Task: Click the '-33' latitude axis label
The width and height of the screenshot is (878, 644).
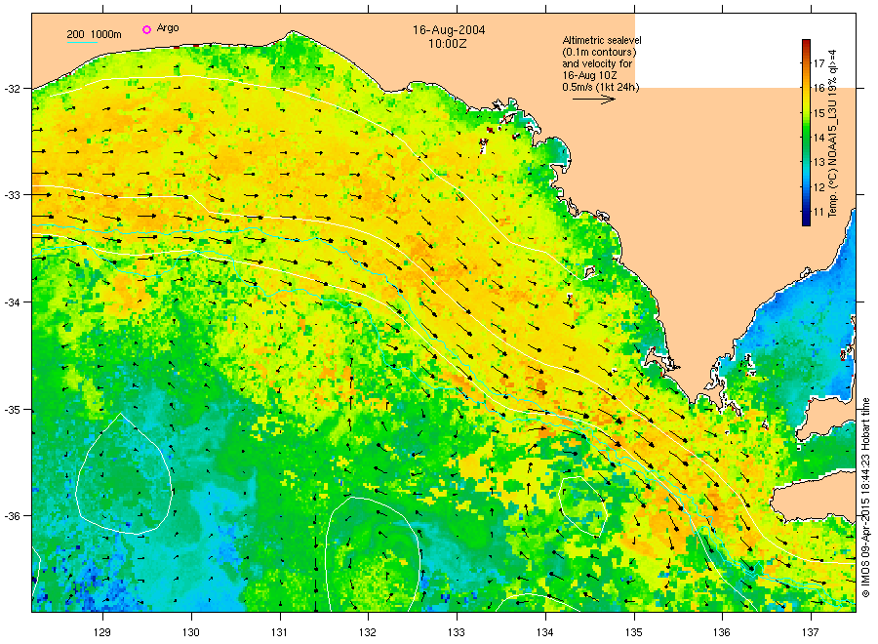Action: [x=13, y=195]
